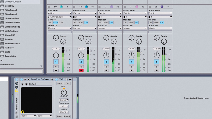Stop clips on track 1
The width and height of the screenshot is (212, 119).
(x=49, y=7)
